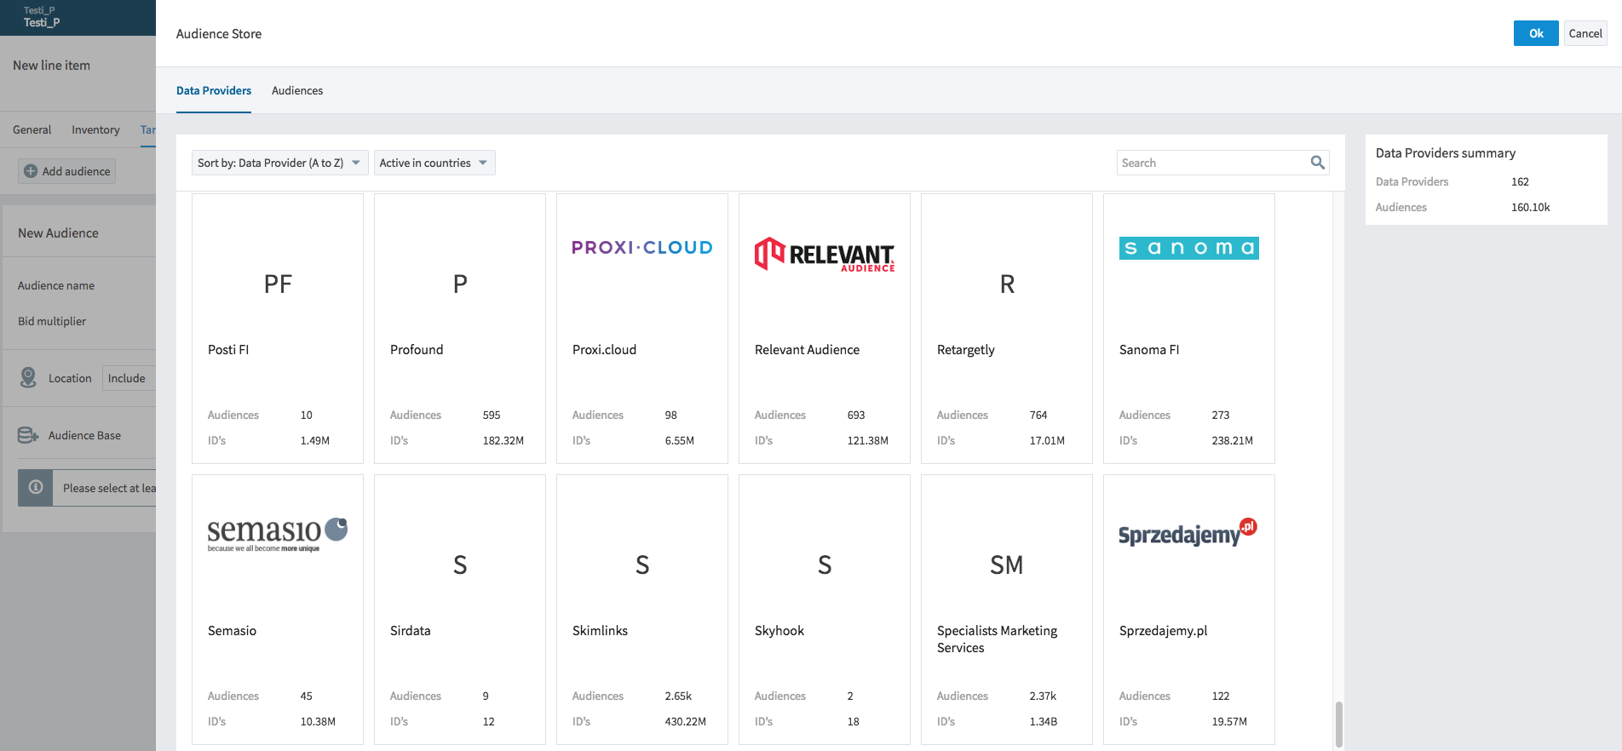This screenshot has height=751, width=1622.
Task: Click the Data Providers summary heading
Action: coord(1446,153)
